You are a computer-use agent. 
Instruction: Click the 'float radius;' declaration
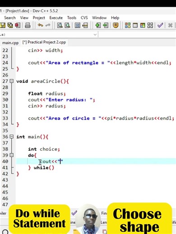pos(47,94)
